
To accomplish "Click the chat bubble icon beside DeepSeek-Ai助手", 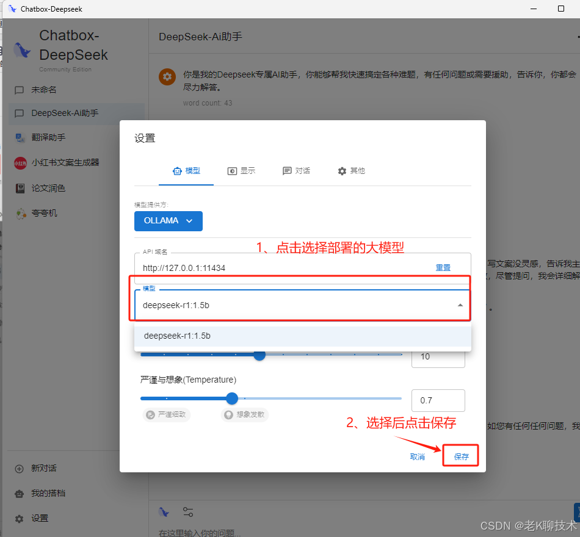I will [20, 114].
